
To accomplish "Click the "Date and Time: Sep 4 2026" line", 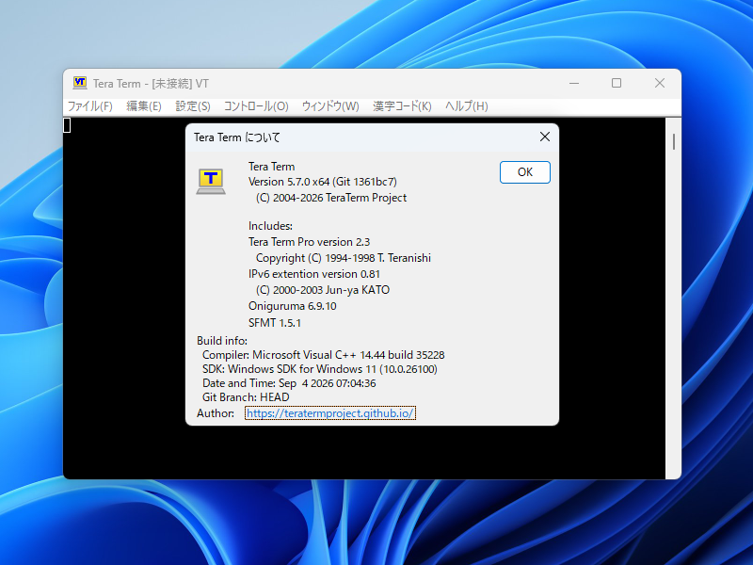I will [289, 383].
